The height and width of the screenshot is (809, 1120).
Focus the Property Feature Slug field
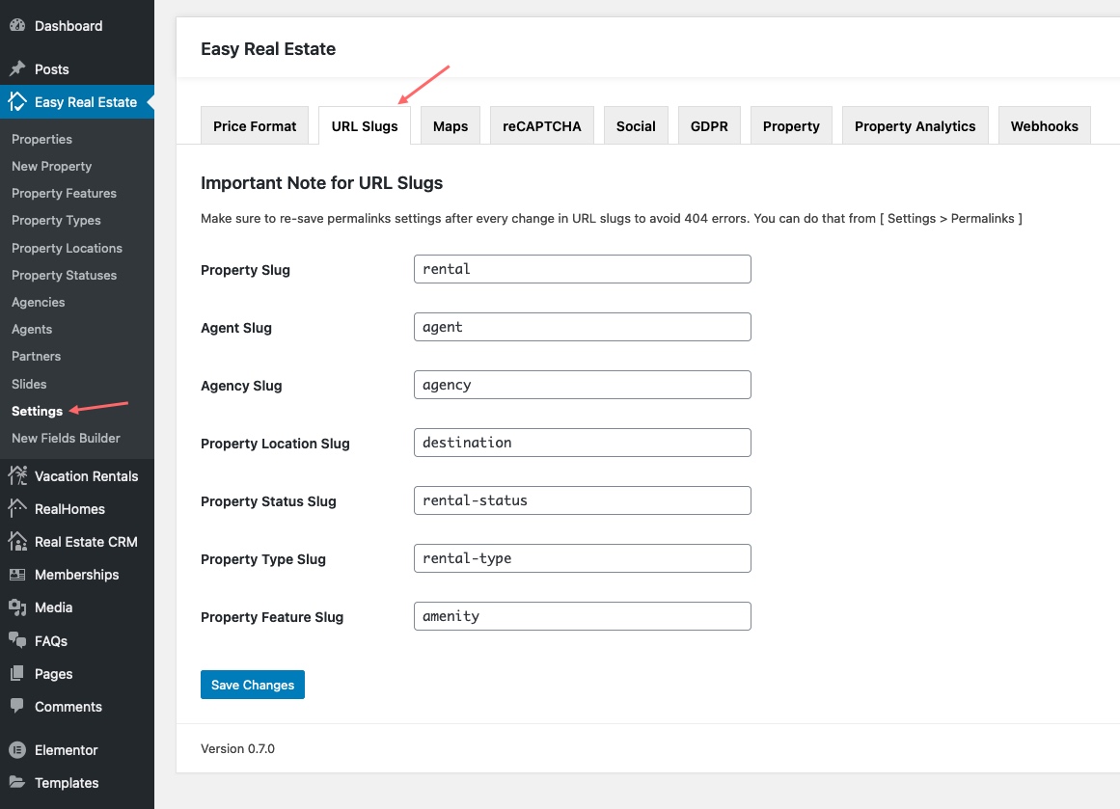pos(582,616)
